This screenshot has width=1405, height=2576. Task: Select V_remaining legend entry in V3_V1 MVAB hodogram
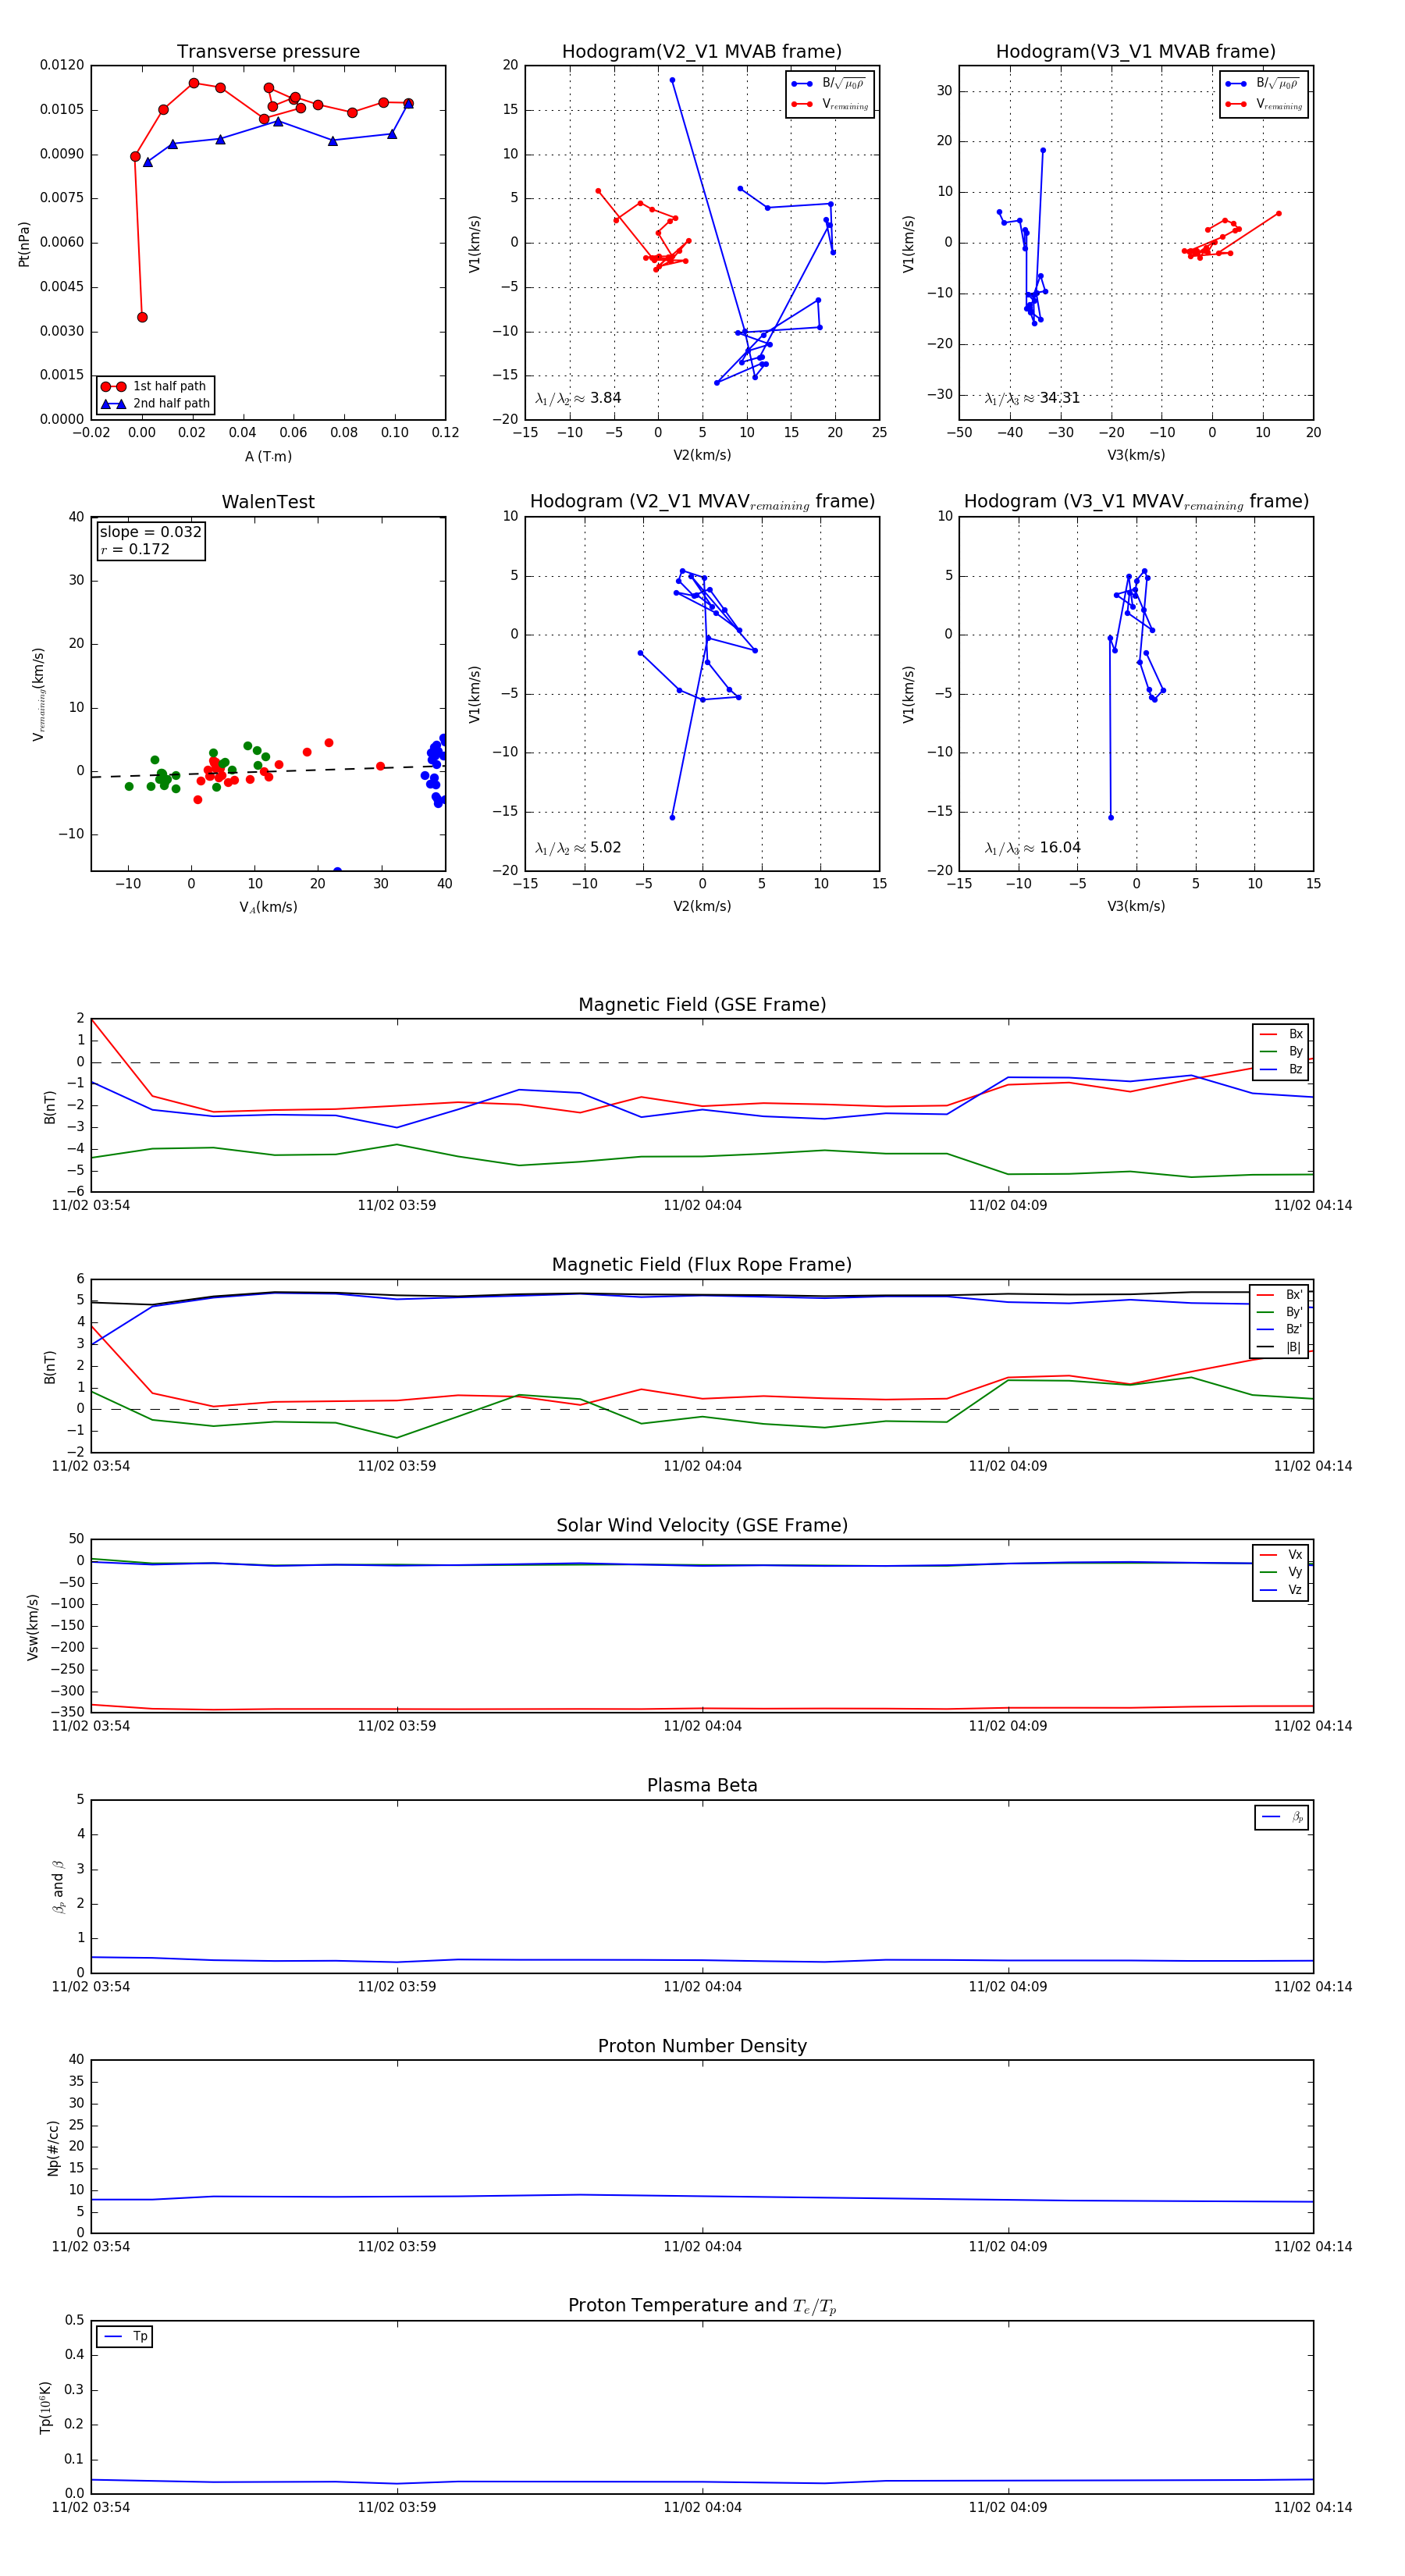1263,104
